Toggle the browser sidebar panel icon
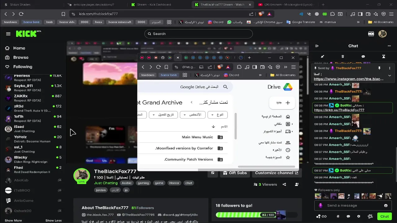The height and width of the screenshot is (223, 397). coord(360,14)
